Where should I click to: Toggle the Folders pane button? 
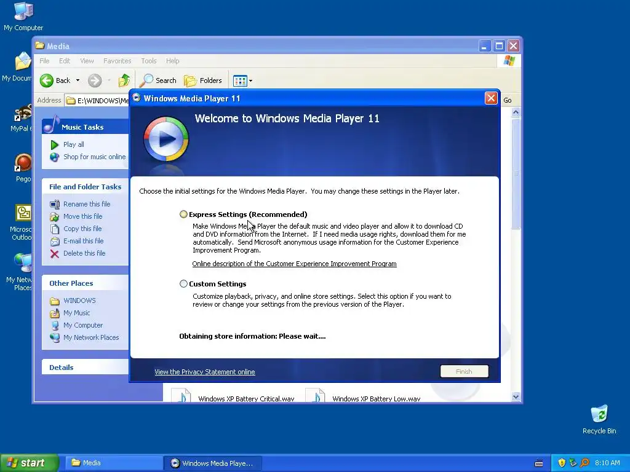203,81
